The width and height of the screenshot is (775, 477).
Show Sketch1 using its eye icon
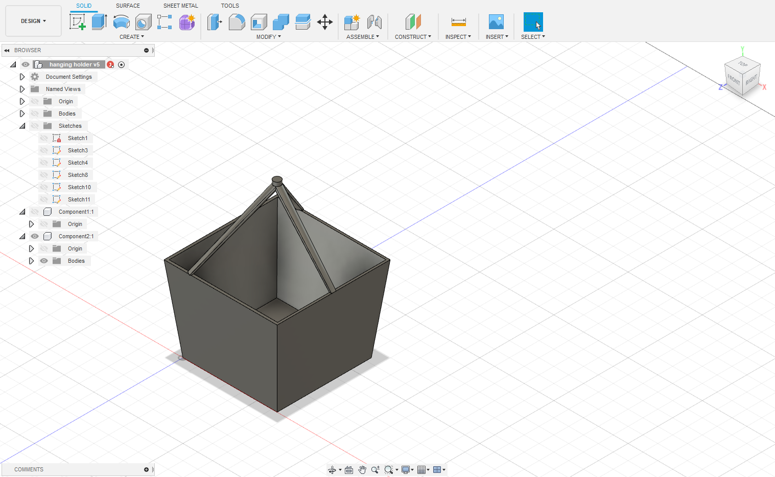[x=44, y=138]
